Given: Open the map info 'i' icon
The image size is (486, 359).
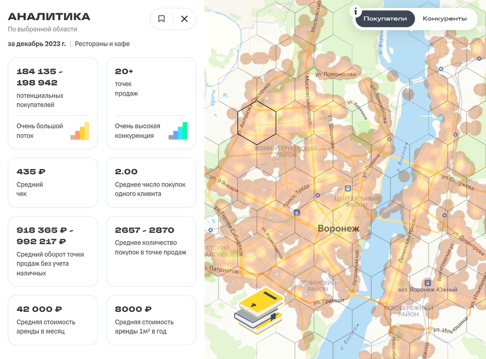Looking at the screenshot, I should tap(356, 11).
